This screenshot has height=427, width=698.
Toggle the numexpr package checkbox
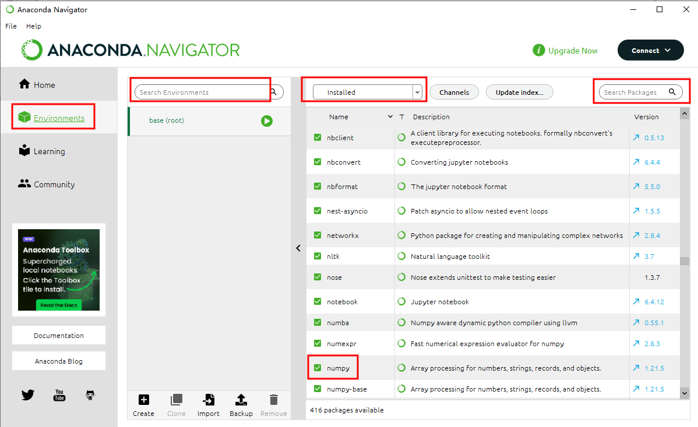coord(318,343)
